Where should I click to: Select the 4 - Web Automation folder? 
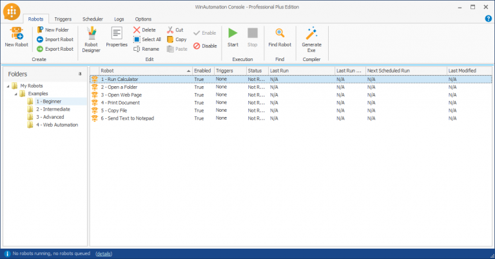coord(57,125)
